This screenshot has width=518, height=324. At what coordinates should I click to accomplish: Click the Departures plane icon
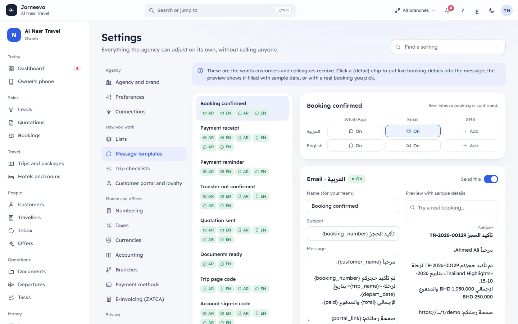point(11,285)
